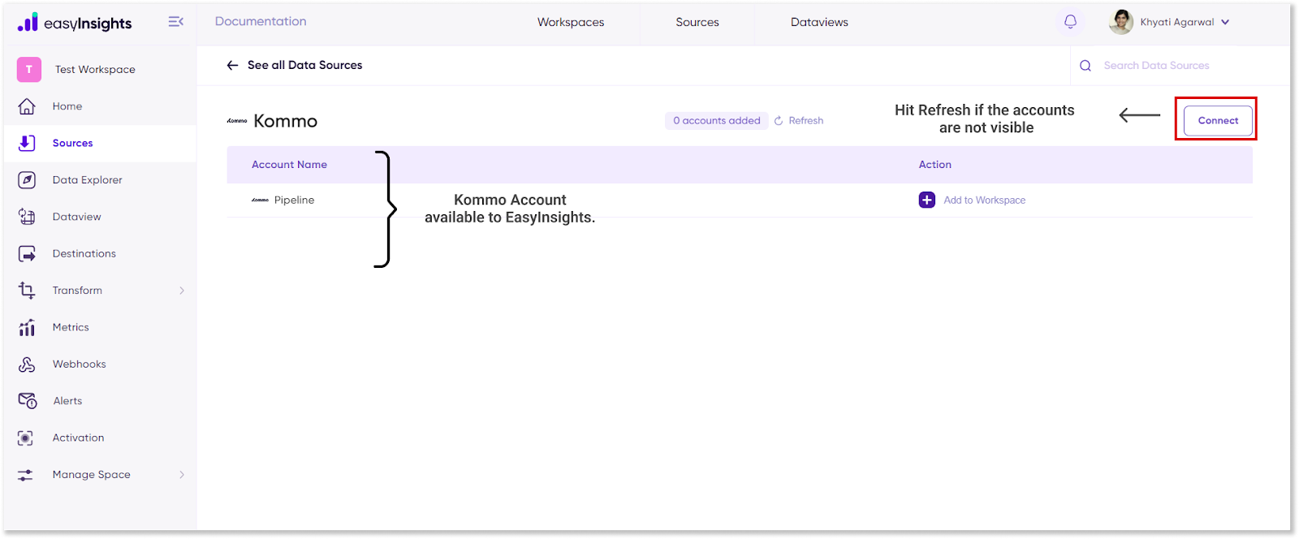Click the Destinations export icon
1299x539 pixels.
tap(27, 254)
